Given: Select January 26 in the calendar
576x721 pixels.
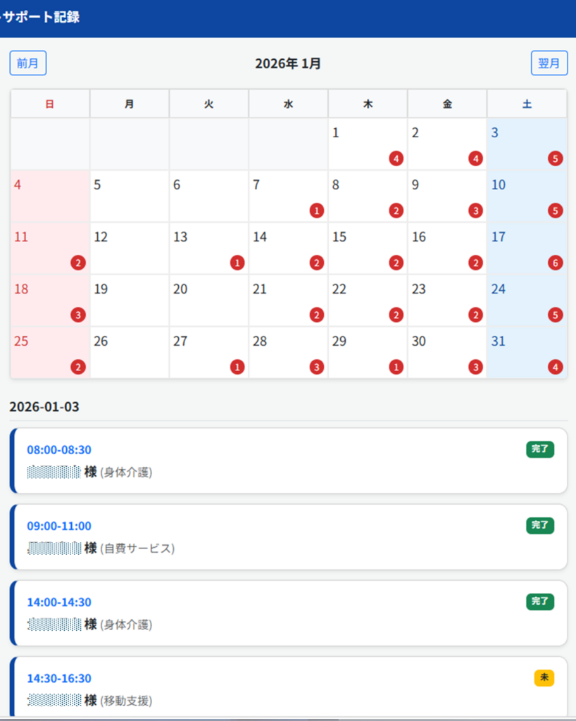Looking at the screenshot, I should (129, 352).
